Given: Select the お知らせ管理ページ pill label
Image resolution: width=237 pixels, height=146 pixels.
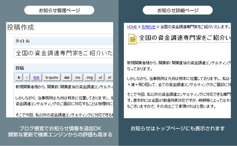Looking at the screenshot, I should click(x=59, y=10).
